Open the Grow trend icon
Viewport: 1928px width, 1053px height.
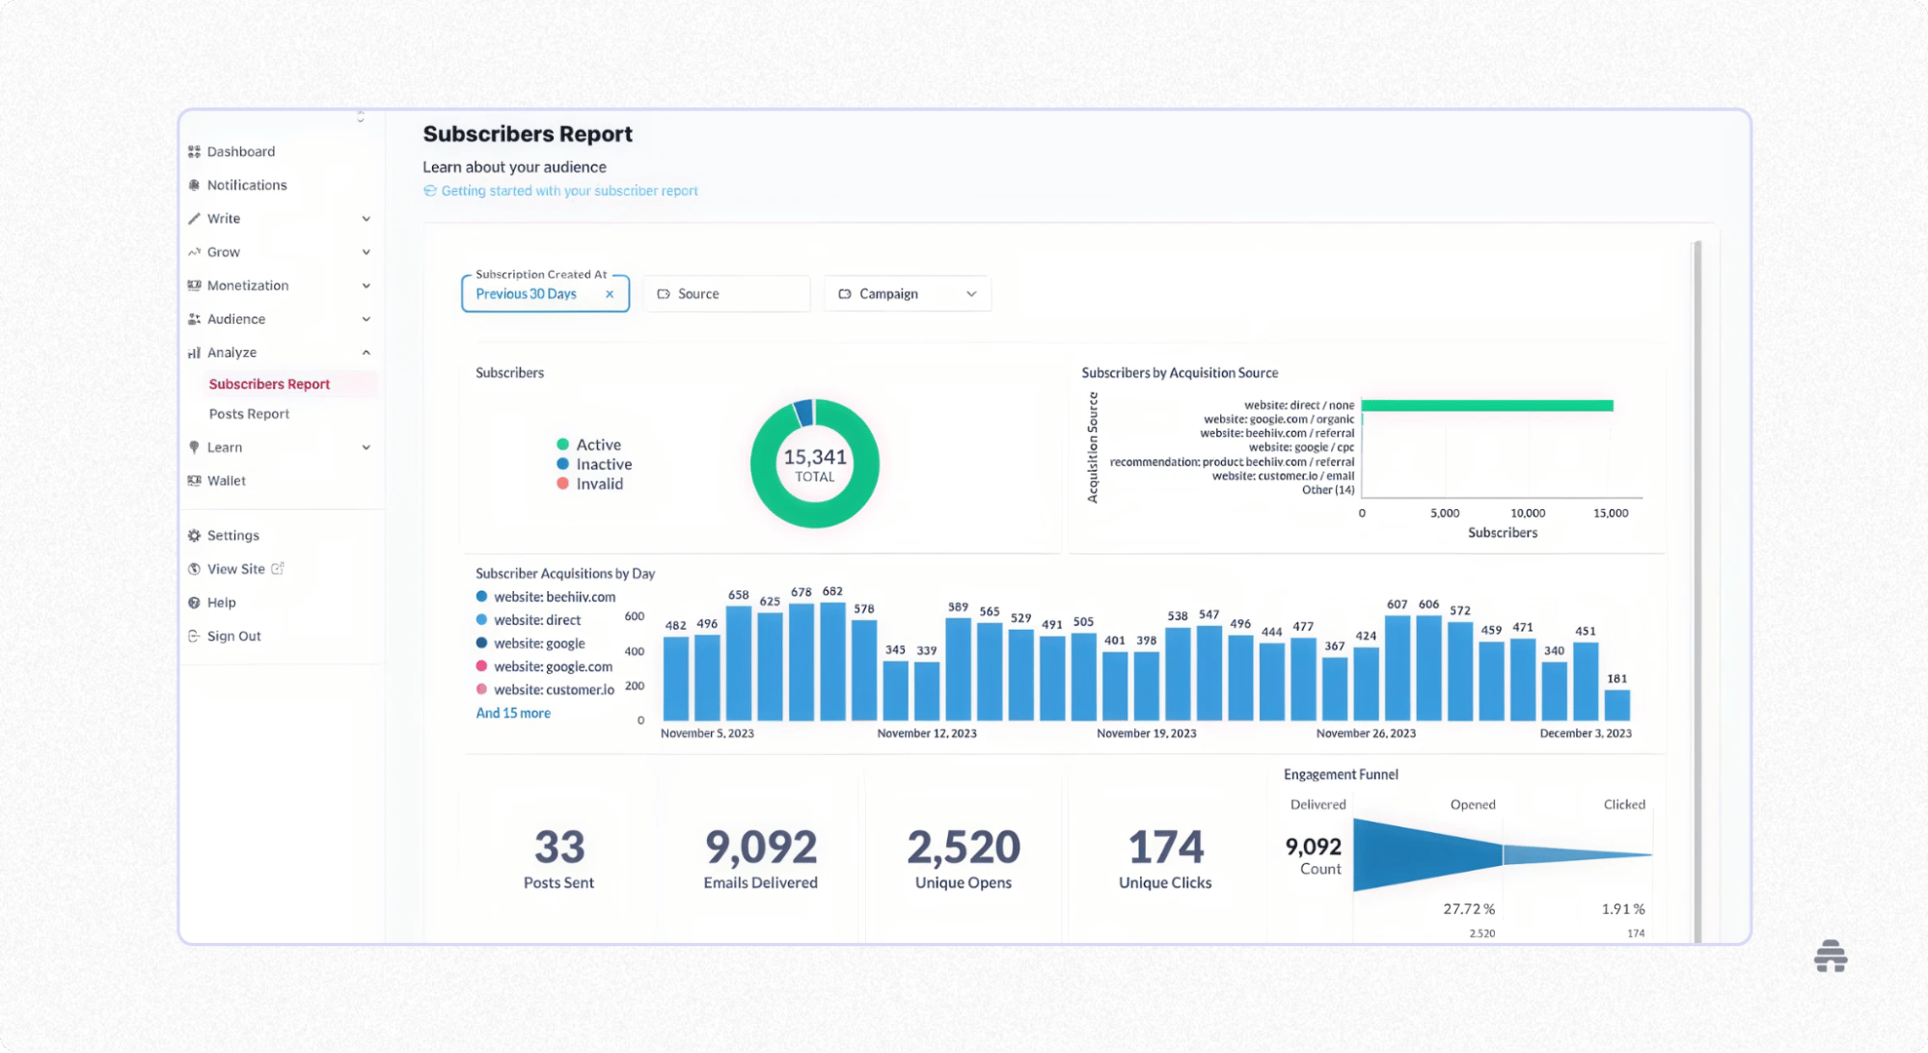195,252
